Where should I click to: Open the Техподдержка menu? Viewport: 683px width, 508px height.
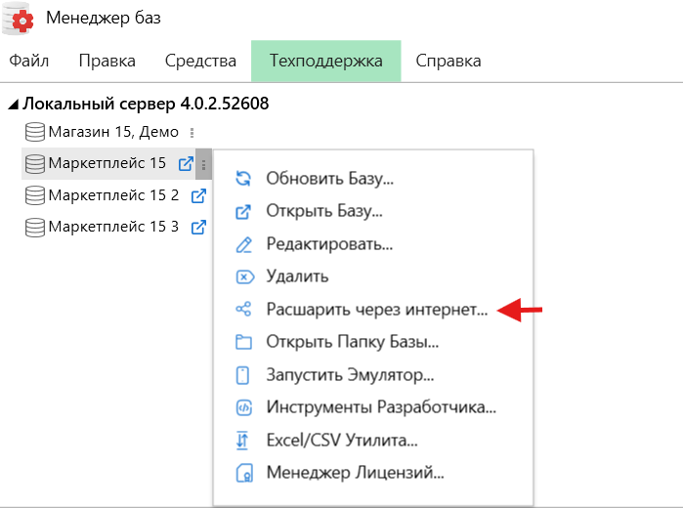[325, 61]
